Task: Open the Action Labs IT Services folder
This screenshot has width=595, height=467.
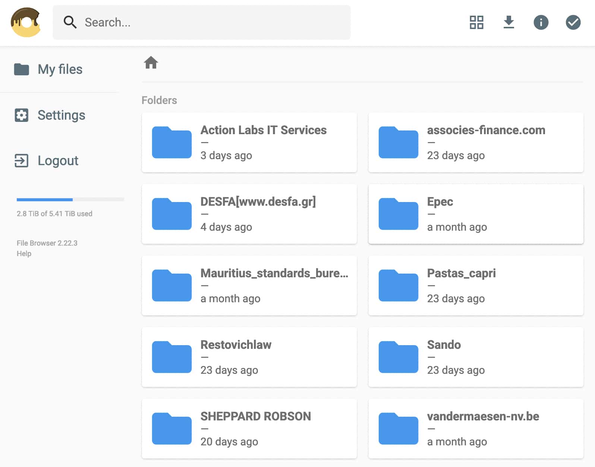Action: tap(249, 142)
